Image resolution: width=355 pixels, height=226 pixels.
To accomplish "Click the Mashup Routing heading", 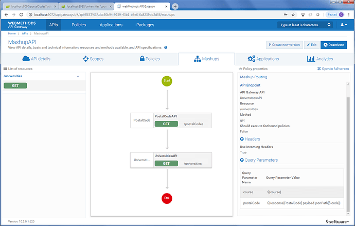I will (253, 77).
